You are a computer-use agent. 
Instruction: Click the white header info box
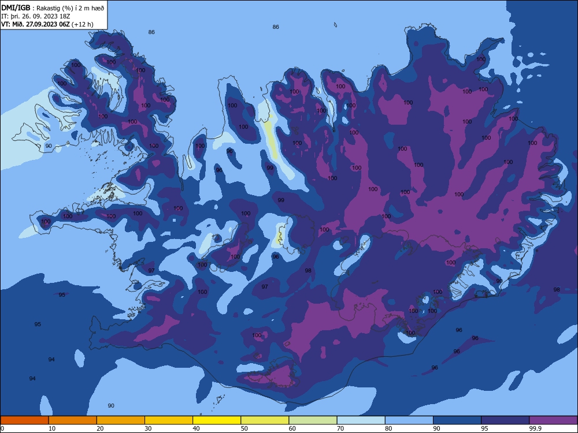point(54,15)
